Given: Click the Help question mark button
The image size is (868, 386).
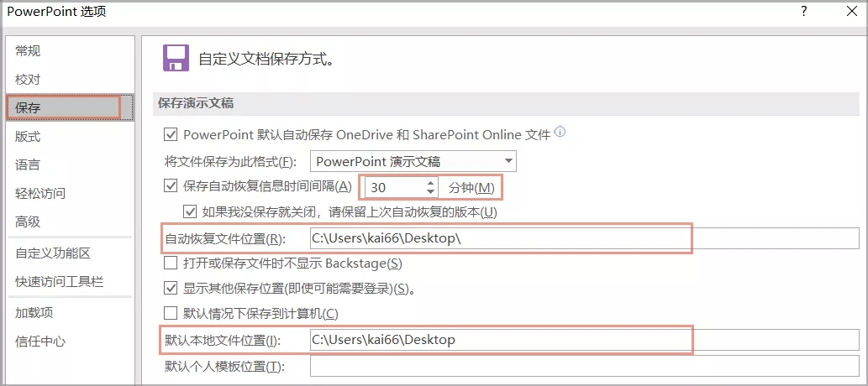Looking at the screenshot, I should [804, 12].
